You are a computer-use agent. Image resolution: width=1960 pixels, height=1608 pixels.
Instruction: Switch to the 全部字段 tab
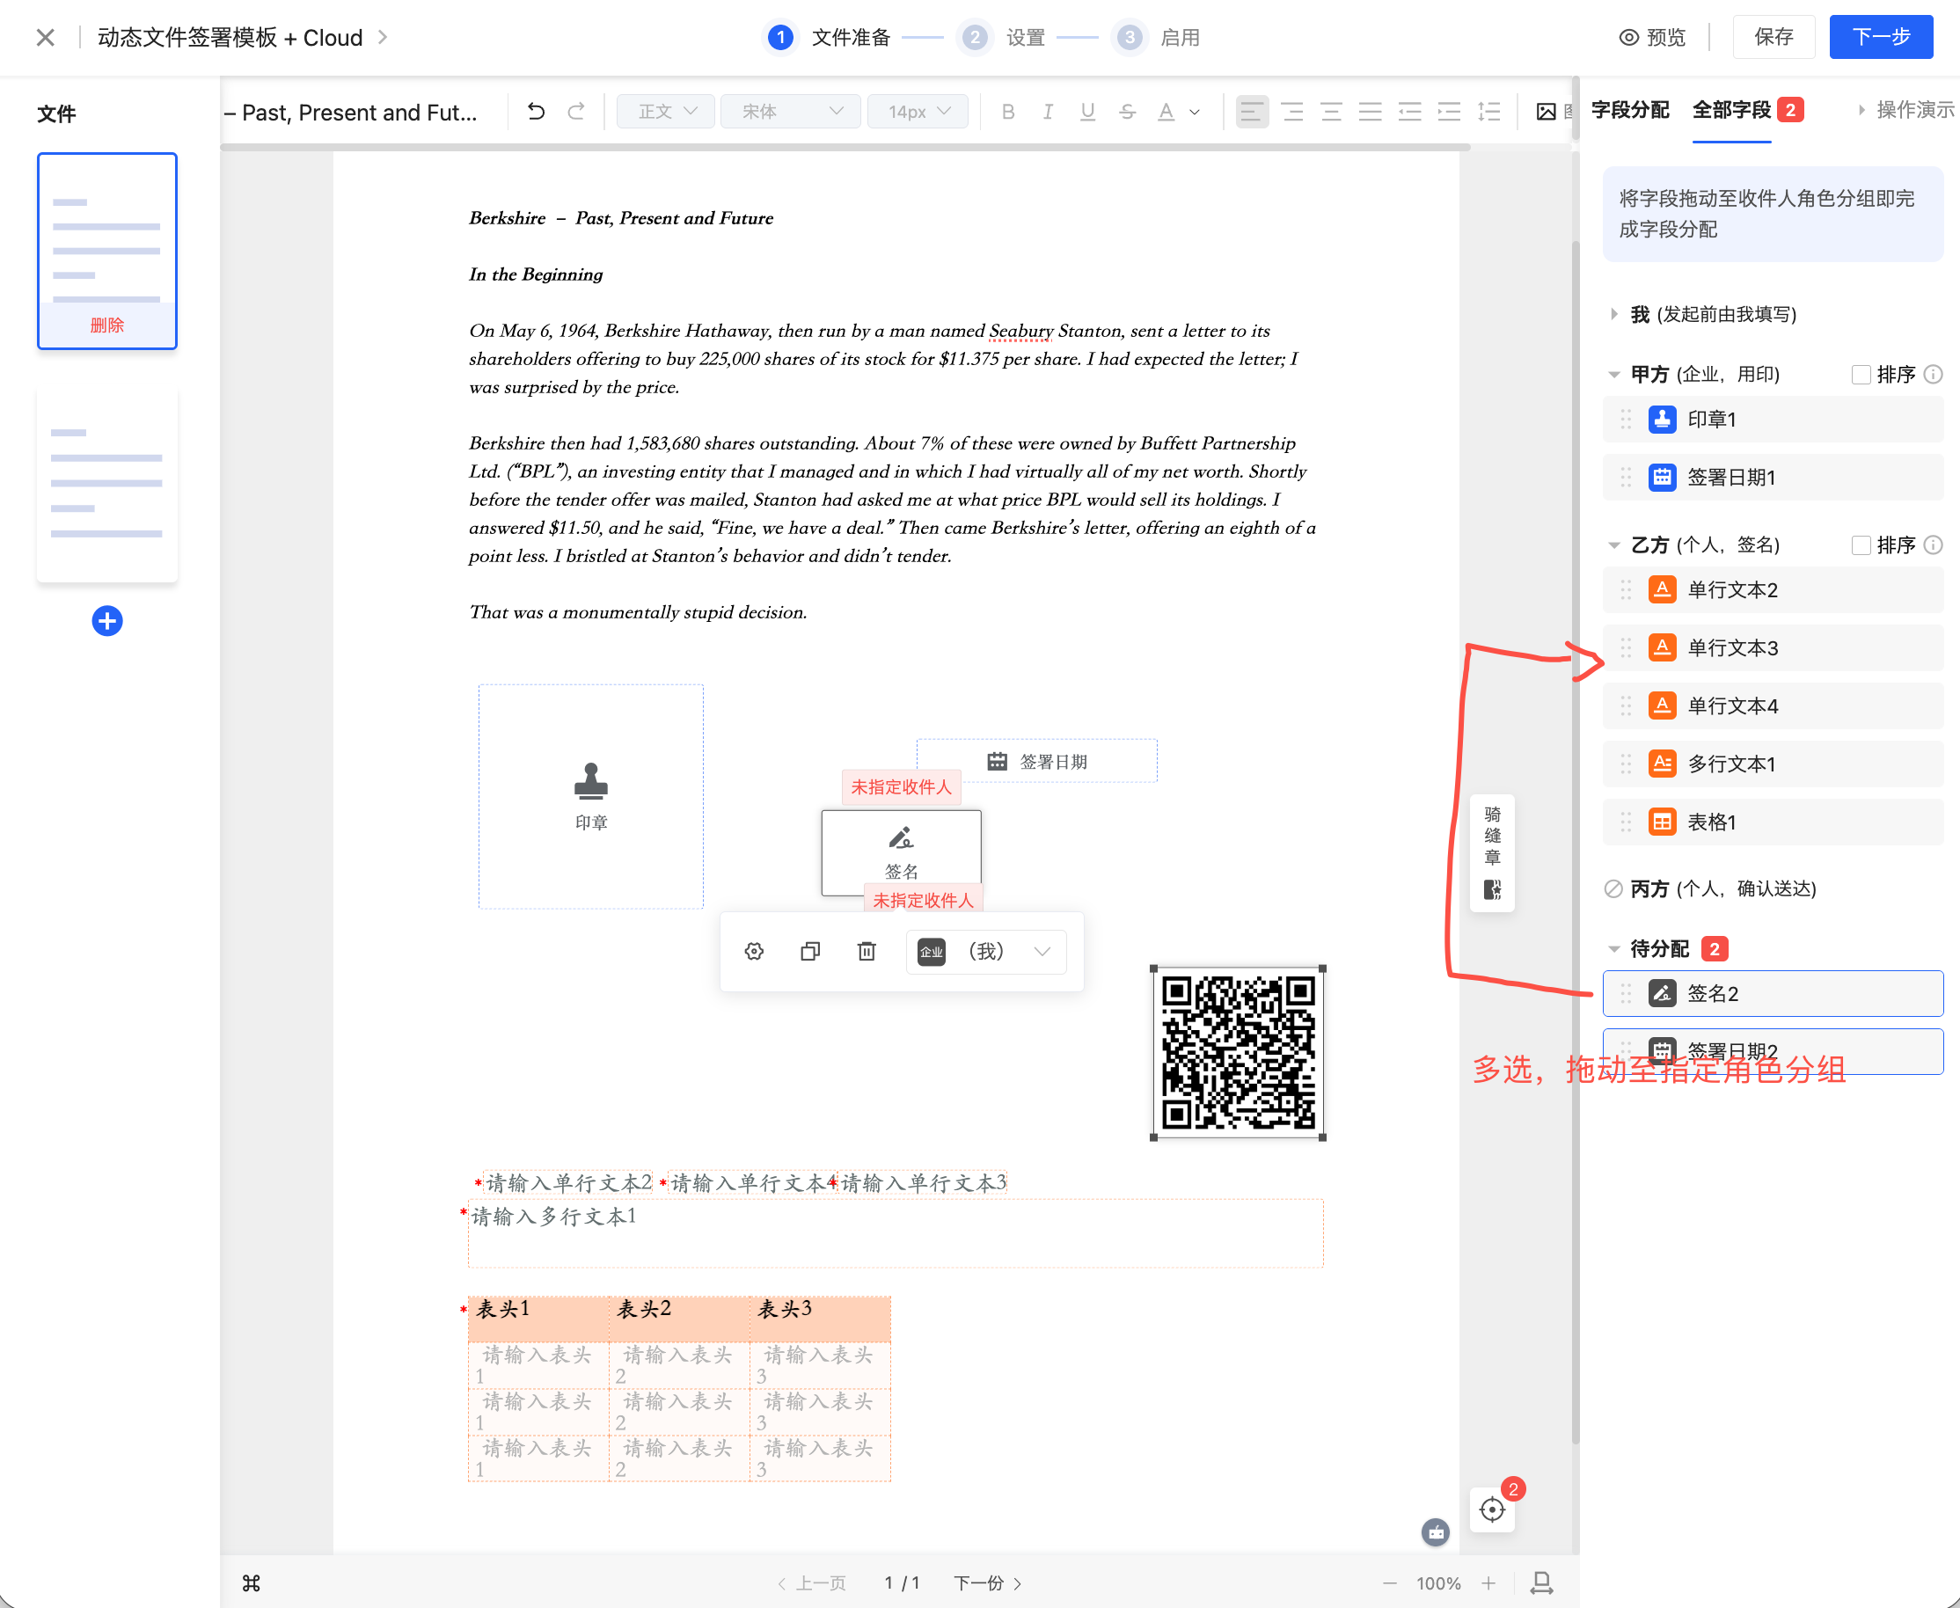pos(1730,109)
